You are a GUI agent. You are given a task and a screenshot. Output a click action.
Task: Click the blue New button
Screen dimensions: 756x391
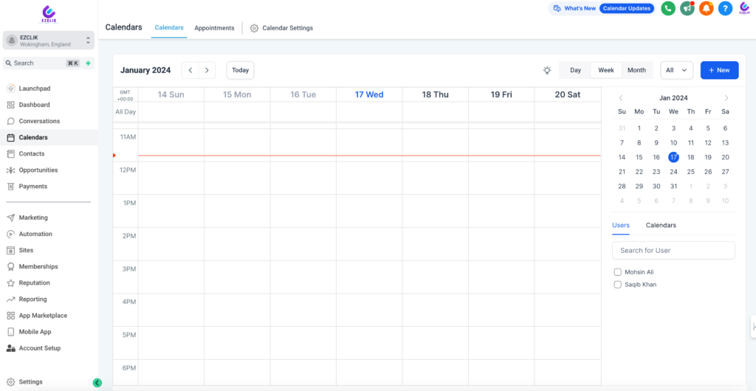click(x=719, y=70)
